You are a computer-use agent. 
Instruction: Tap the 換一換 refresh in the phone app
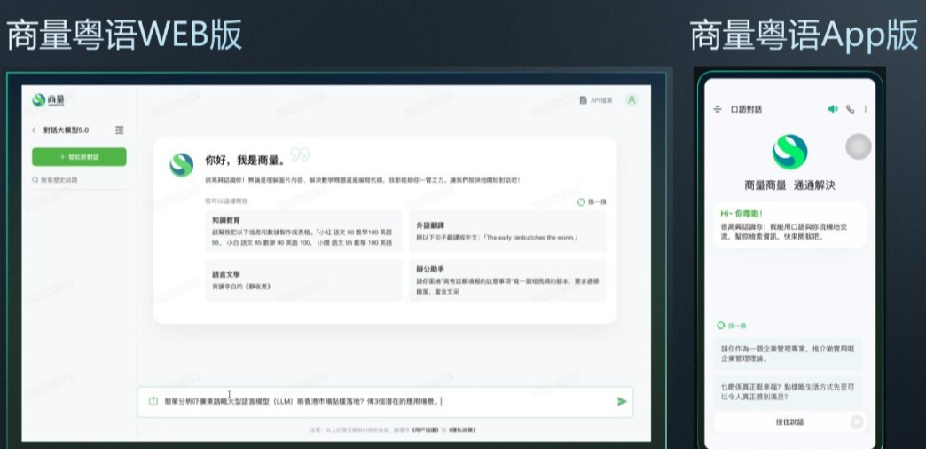[x=732, y=326]
